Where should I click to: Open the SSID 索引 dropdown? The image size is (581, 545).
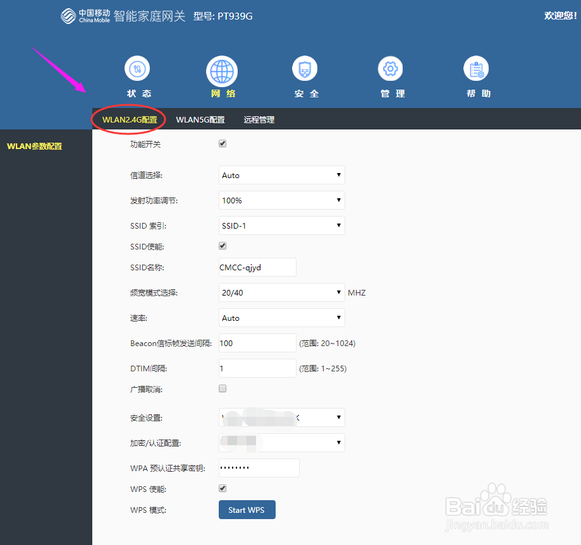(281, 225)
